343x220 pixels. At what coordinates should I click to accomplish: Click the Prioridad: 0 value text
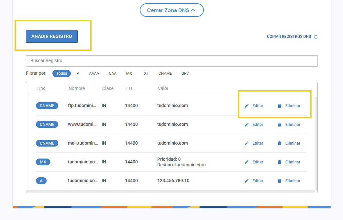coord(169,159)
